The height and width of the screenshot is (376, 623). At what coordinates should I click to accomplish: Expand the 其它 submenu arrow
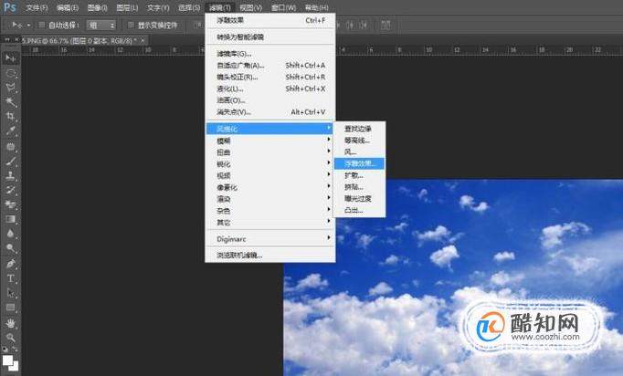[329, 221]
